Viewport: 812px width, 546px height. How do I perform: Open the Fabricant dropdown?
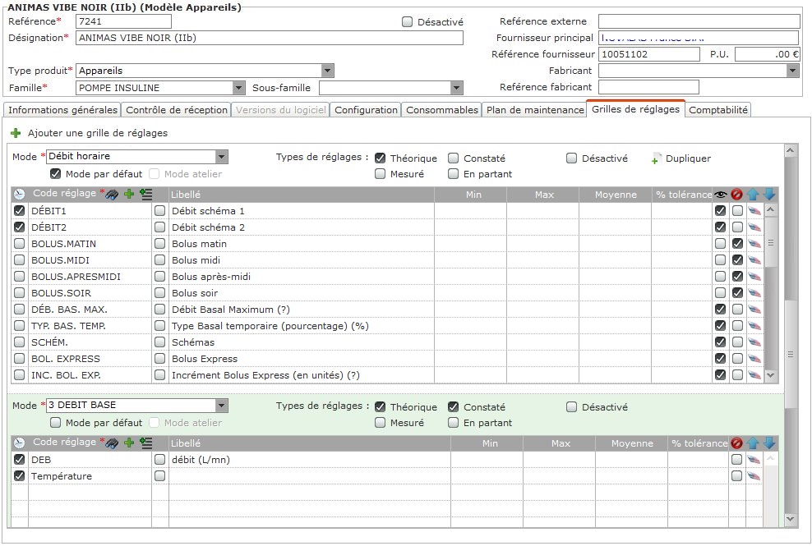793,71
